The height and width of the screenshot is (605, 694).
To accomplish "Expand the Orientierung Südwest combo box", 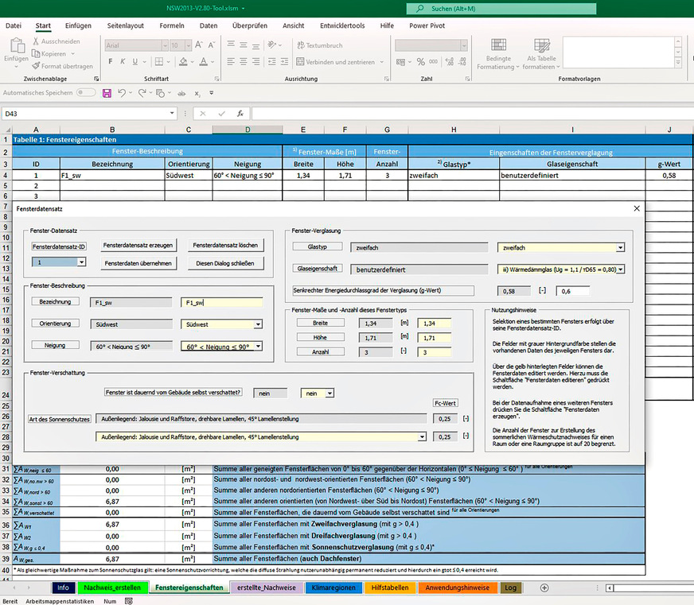I will [258, 324].
